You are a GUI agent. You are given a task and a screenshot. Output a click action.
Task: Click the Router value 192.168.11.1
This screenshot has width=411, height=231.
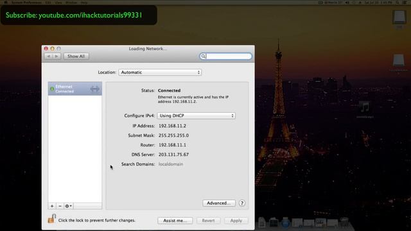(x=172, y=145)
